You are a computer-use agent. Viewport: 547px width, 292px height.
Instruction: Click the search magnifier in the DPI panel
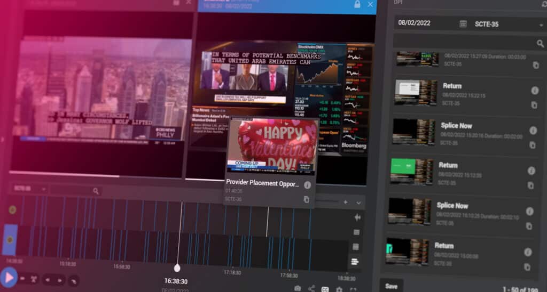coord(540,43)
